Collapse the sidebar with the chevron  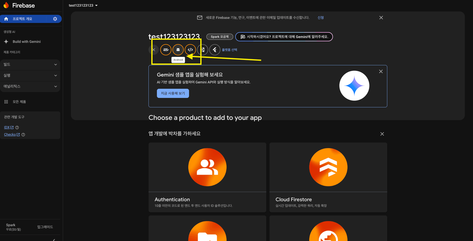[54, 240]
